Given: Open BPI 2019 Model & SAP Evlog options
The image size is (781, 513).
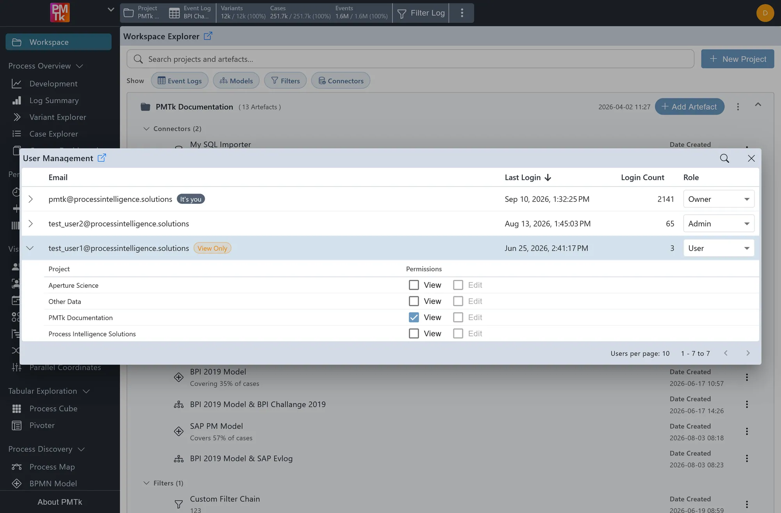Looking at the screenshot, I should tap(747, 458).
